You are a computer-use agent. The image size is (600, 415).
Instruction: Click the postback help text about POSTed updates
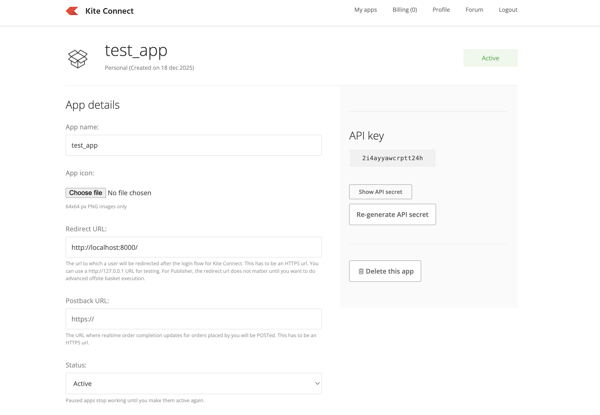(x=191, y=339)
